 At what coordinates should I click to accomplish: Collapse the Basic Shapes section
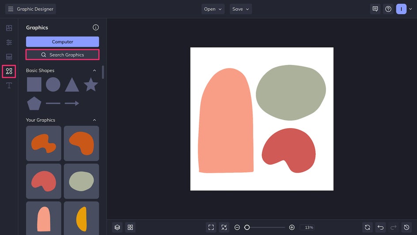click(95, 70)
